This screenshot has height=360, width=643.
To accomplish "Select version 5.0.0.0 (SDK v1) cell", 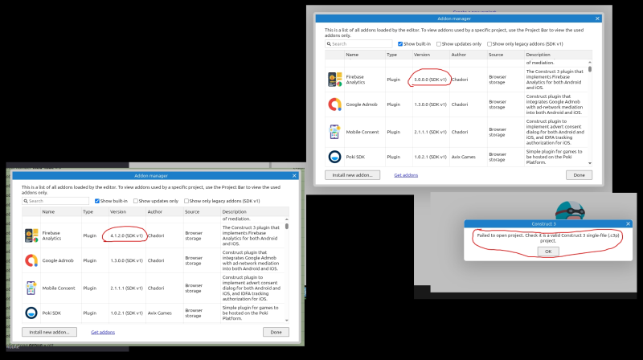I will tap(430, 80).
